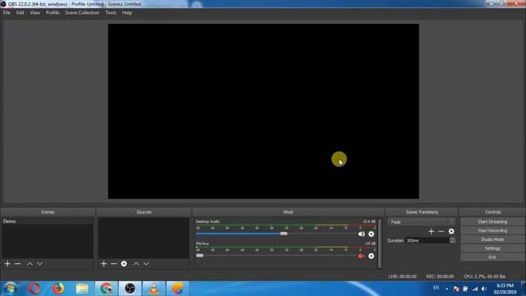The image size is (526, 296).
Task: Click the Duration 300ms input field
Action: coord(427,241)
